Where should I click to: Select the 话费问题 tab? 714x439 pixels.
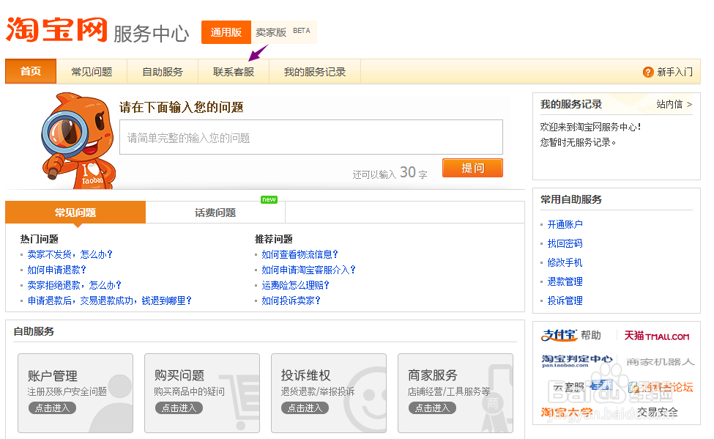215,213
